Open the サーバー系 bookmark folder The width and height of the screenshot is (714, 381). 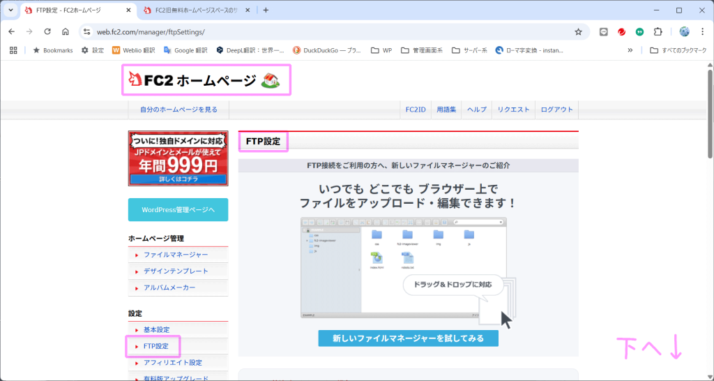pos(469,50)
